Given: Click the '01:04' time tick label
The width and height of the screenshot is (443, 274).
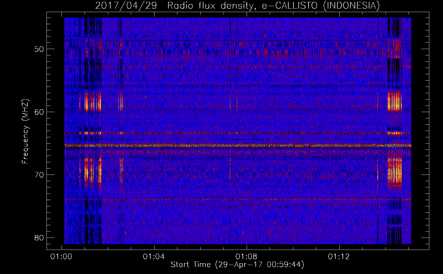Looking at the screenshot, I should [154, 256].
